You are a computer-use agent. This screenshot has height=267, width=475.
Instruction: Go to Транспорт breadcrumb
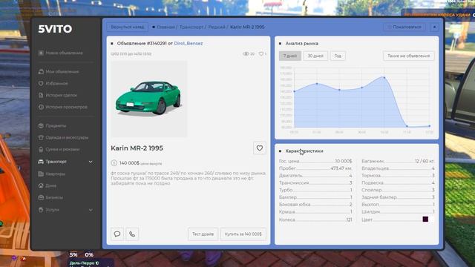click(191, 27)
